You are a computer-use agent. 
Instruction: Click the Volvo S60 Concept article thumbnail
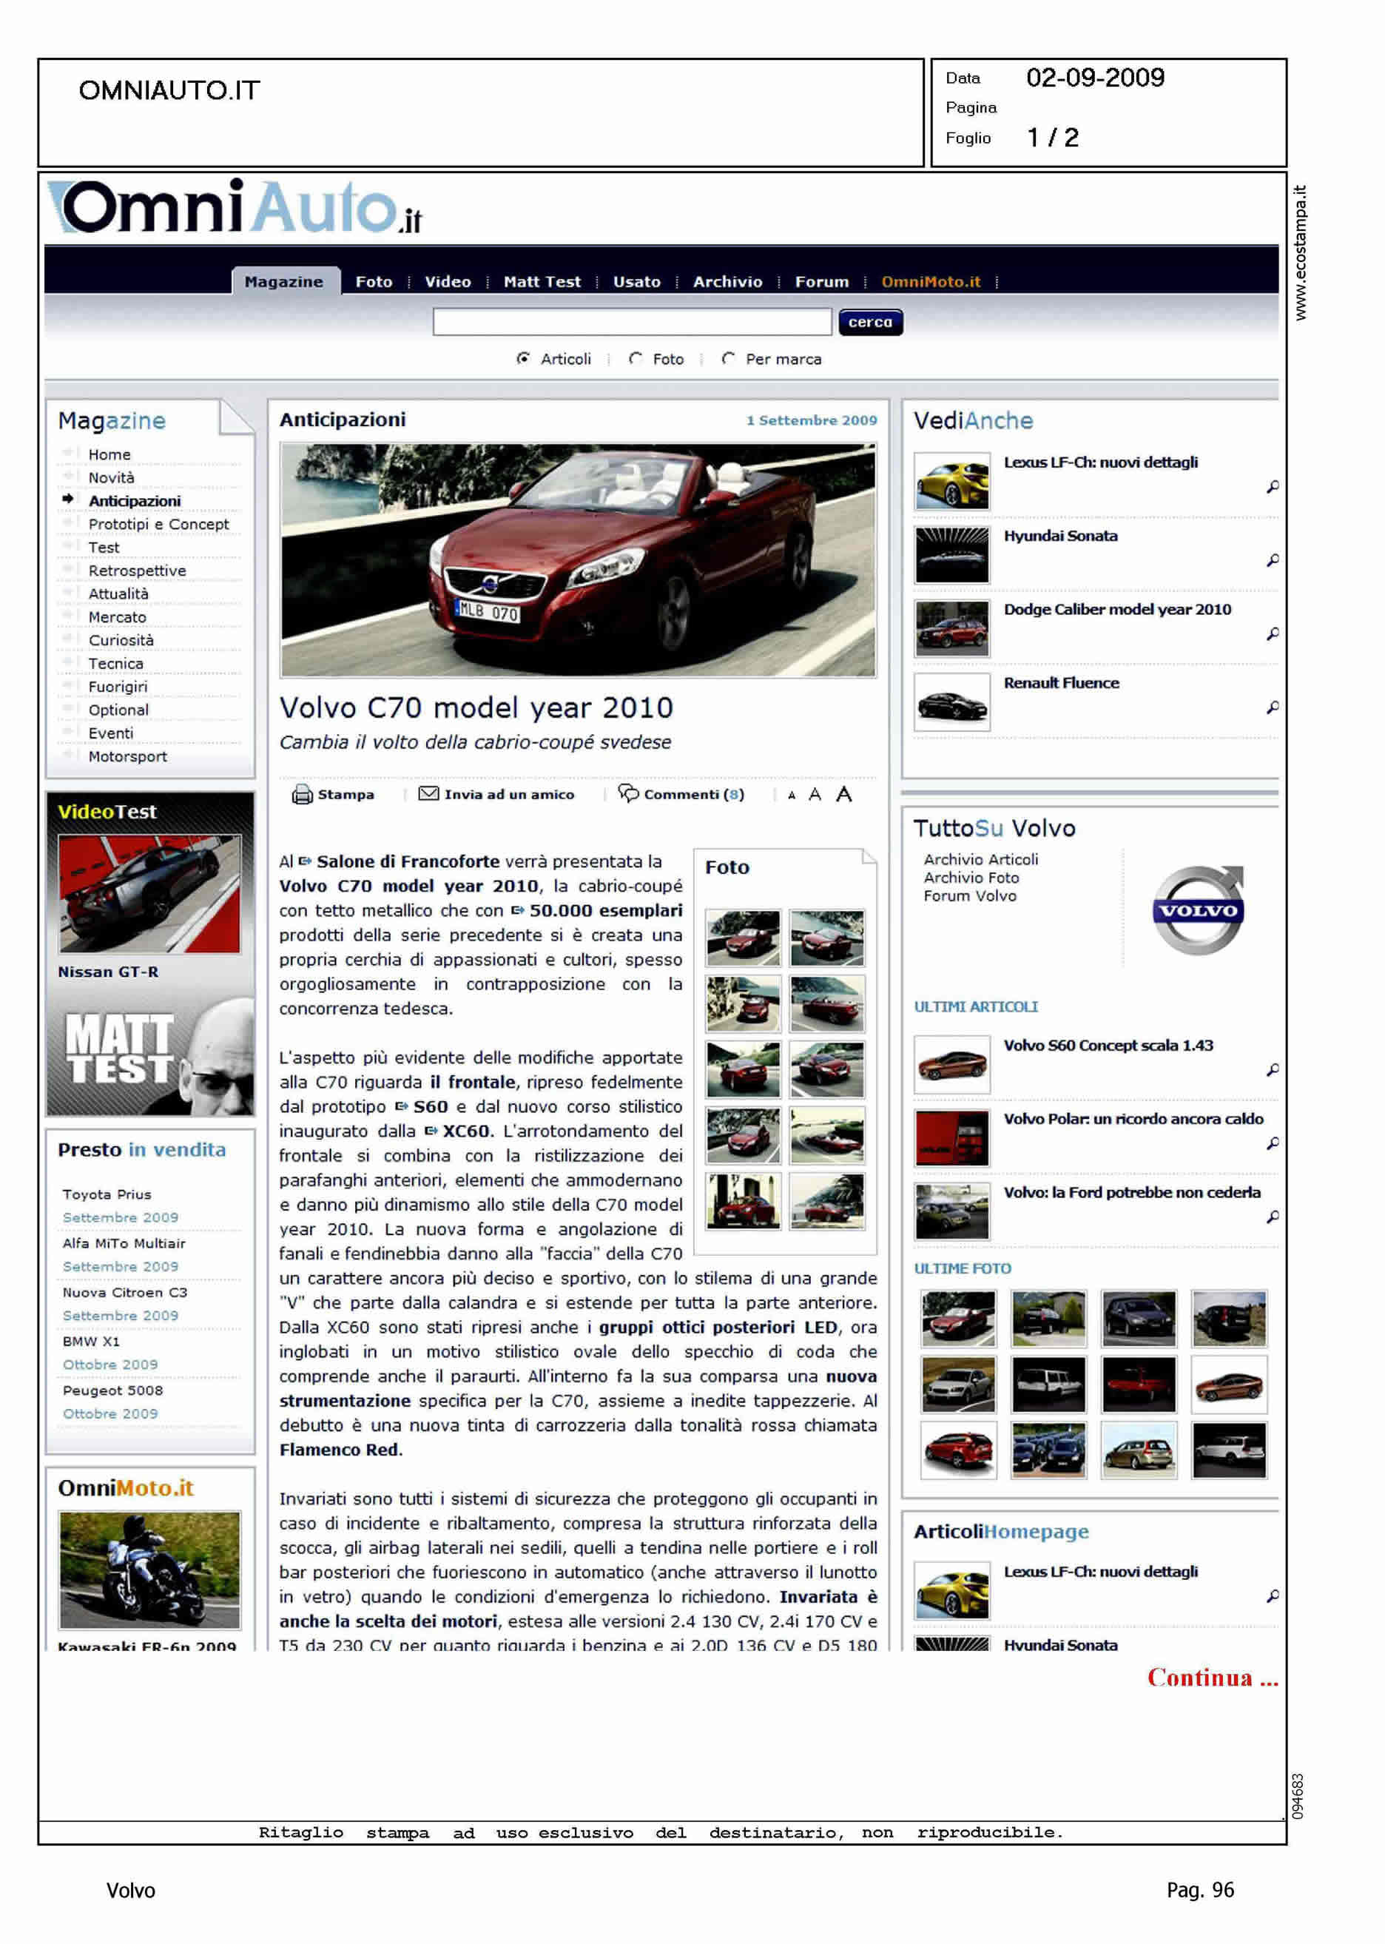(951, 1063)
